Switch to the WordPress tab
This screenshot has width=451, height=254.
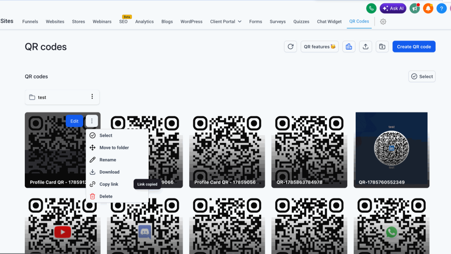191,22
